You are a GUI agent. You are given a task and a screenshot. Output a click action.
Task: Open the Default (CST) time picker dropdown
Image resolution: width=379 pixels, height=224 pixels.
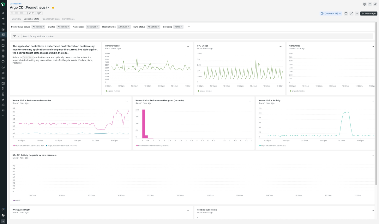point(331,14)
